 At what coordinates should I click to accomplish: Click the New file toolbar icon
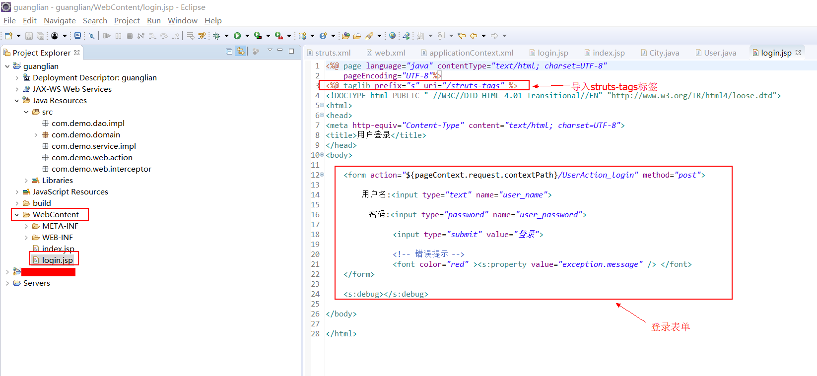(8, 36)
